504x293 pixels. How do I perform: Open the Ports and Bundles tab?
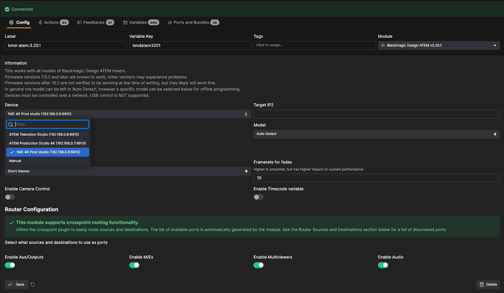point(193,22)
